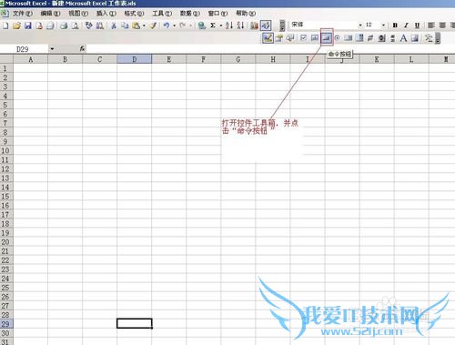Image resolution: width=455 pixels, height=345 pixels.
Task: Open the 数据 (Data) menu
Action: click(x=190, y=14)
